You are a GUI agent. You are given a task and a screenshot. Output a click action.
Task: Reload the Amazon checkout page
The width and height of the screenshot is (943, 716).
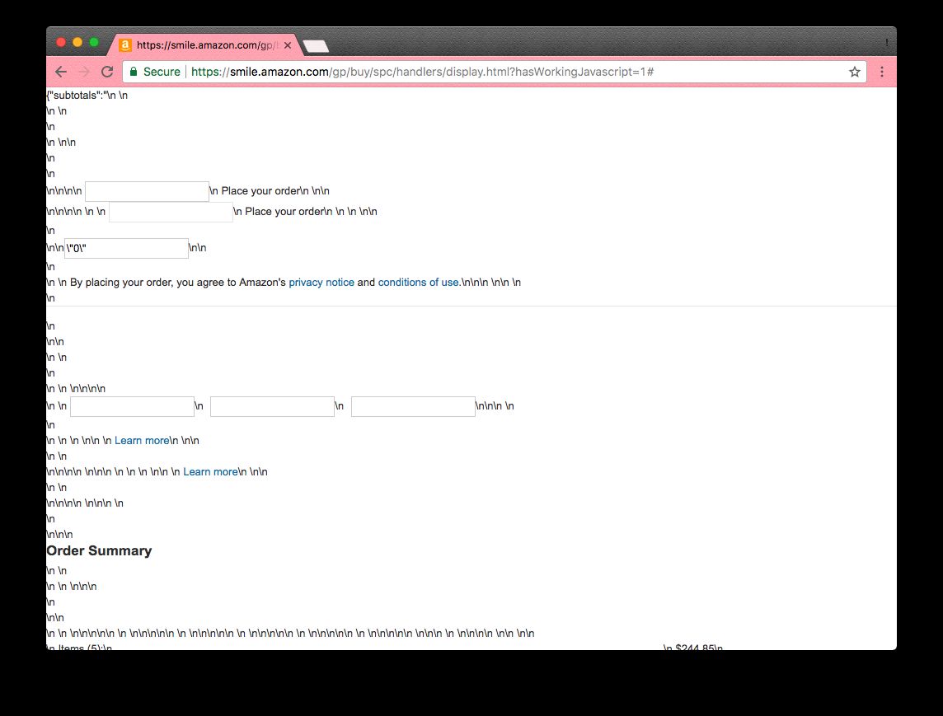click(x=106, y=72)
